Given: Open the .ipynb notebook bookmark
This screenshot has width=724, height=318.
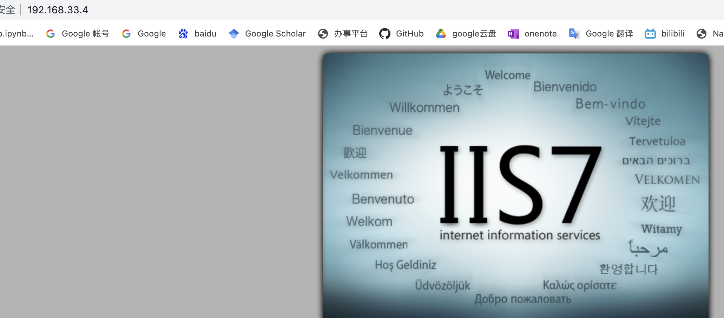Looking at the screenshot, I should 17,34.
